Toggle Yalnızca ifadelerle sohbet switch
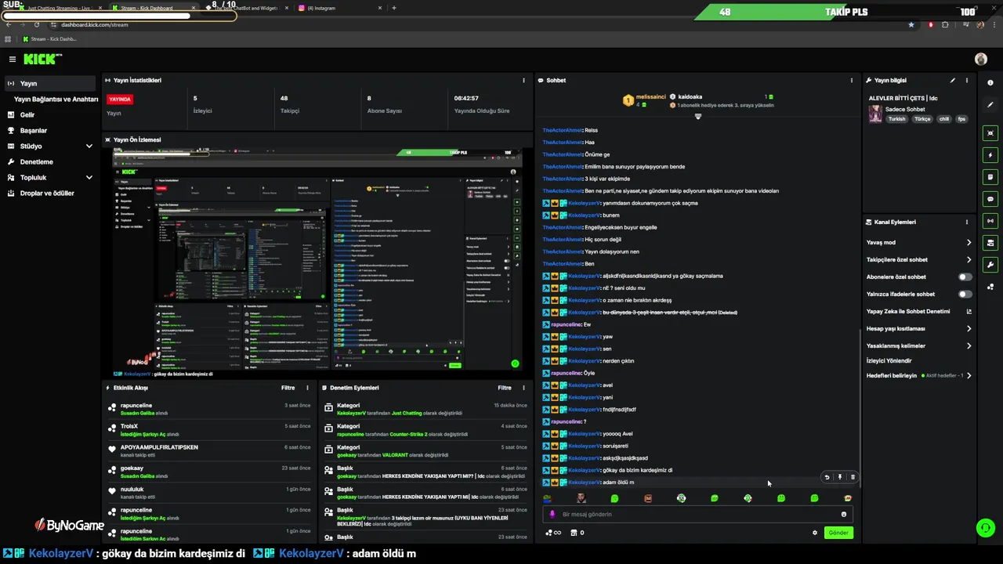Image resolution: width=1003 pixels, height=564 pixels. coord(965,295)
